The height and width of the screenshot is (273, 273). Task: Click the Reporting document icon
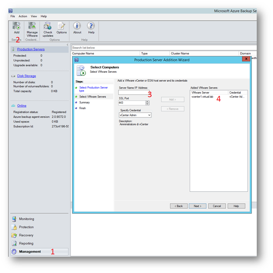coord(14,243)
